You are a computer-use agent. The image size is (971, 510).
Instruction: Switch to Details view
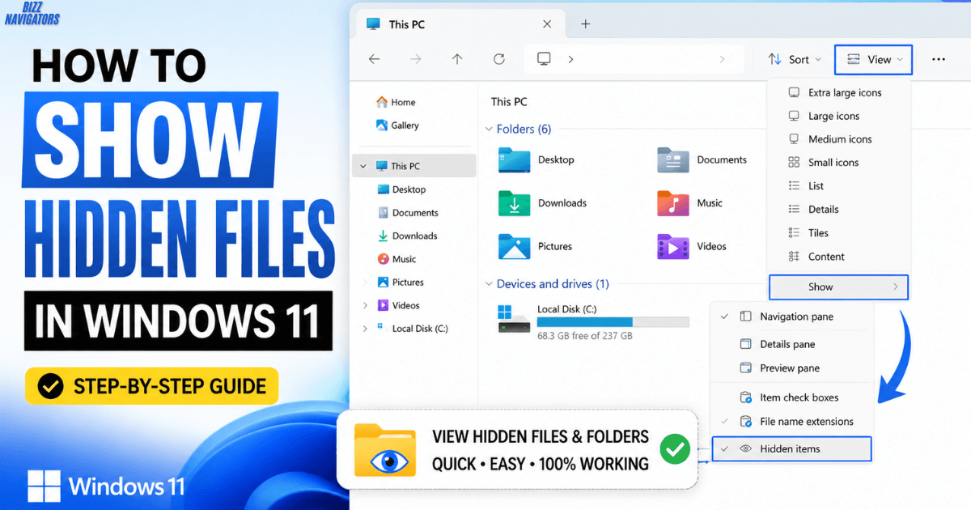point(838,210)
